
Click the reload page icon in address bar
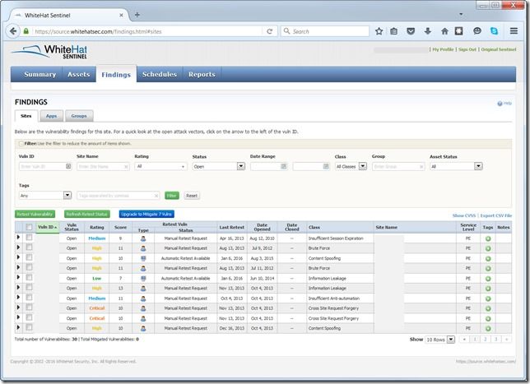click(x=269, y=31)
